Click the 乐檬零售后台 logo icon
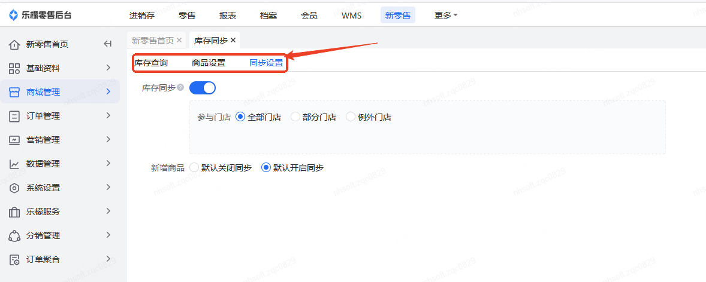Viewport: 706px width, 282px height. tap(14, 16)
